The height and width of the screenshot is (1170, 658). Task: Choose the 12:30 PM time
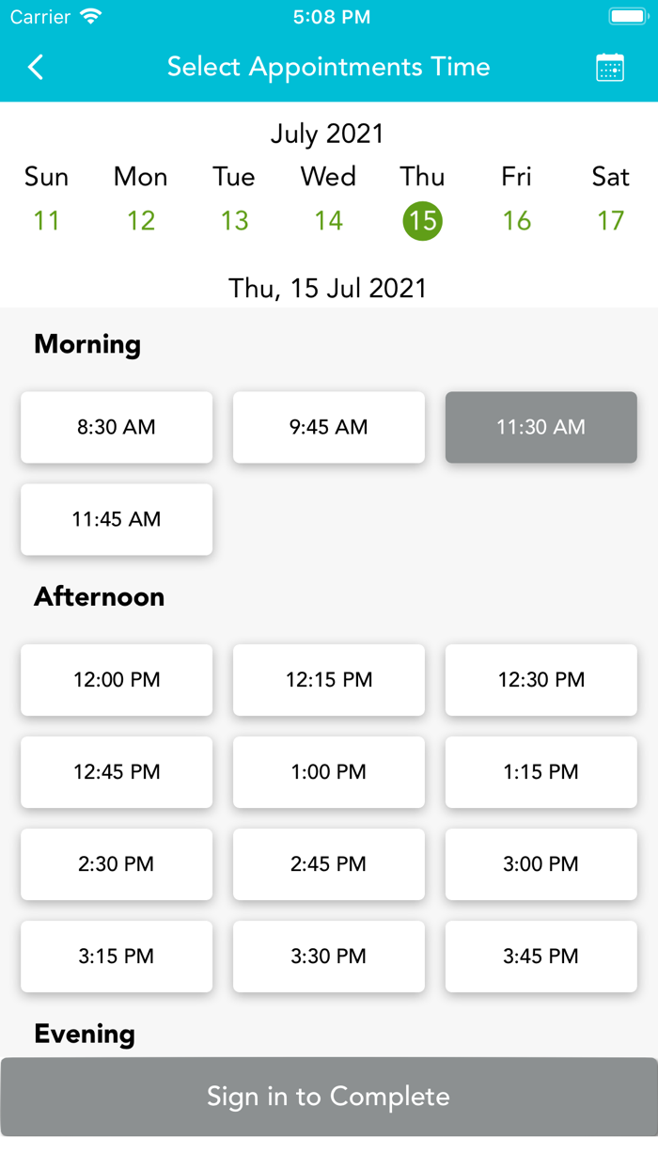[541, 679]
